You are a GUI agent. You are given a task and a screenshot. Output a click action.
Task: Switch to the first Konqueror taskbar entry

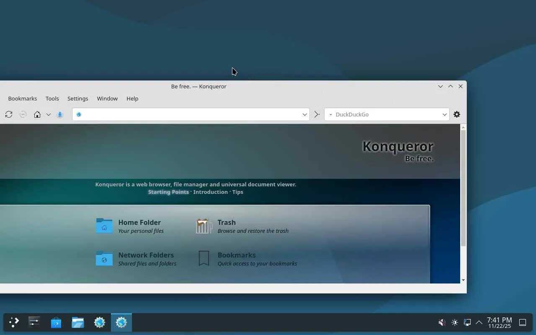[x=100, y=322]
